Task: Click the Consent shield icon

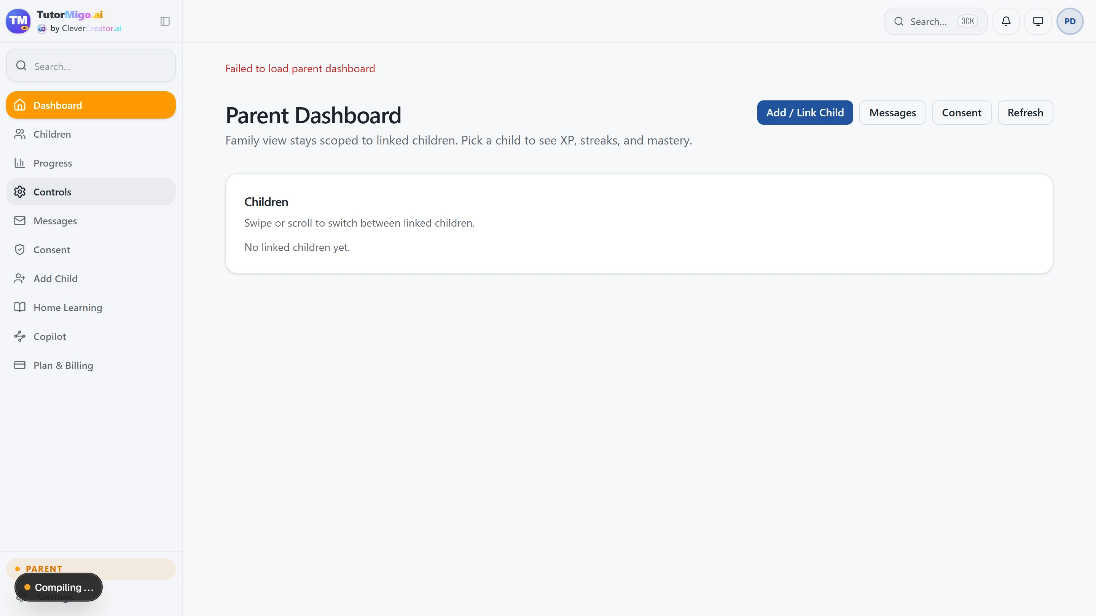Action: (20, 249)
